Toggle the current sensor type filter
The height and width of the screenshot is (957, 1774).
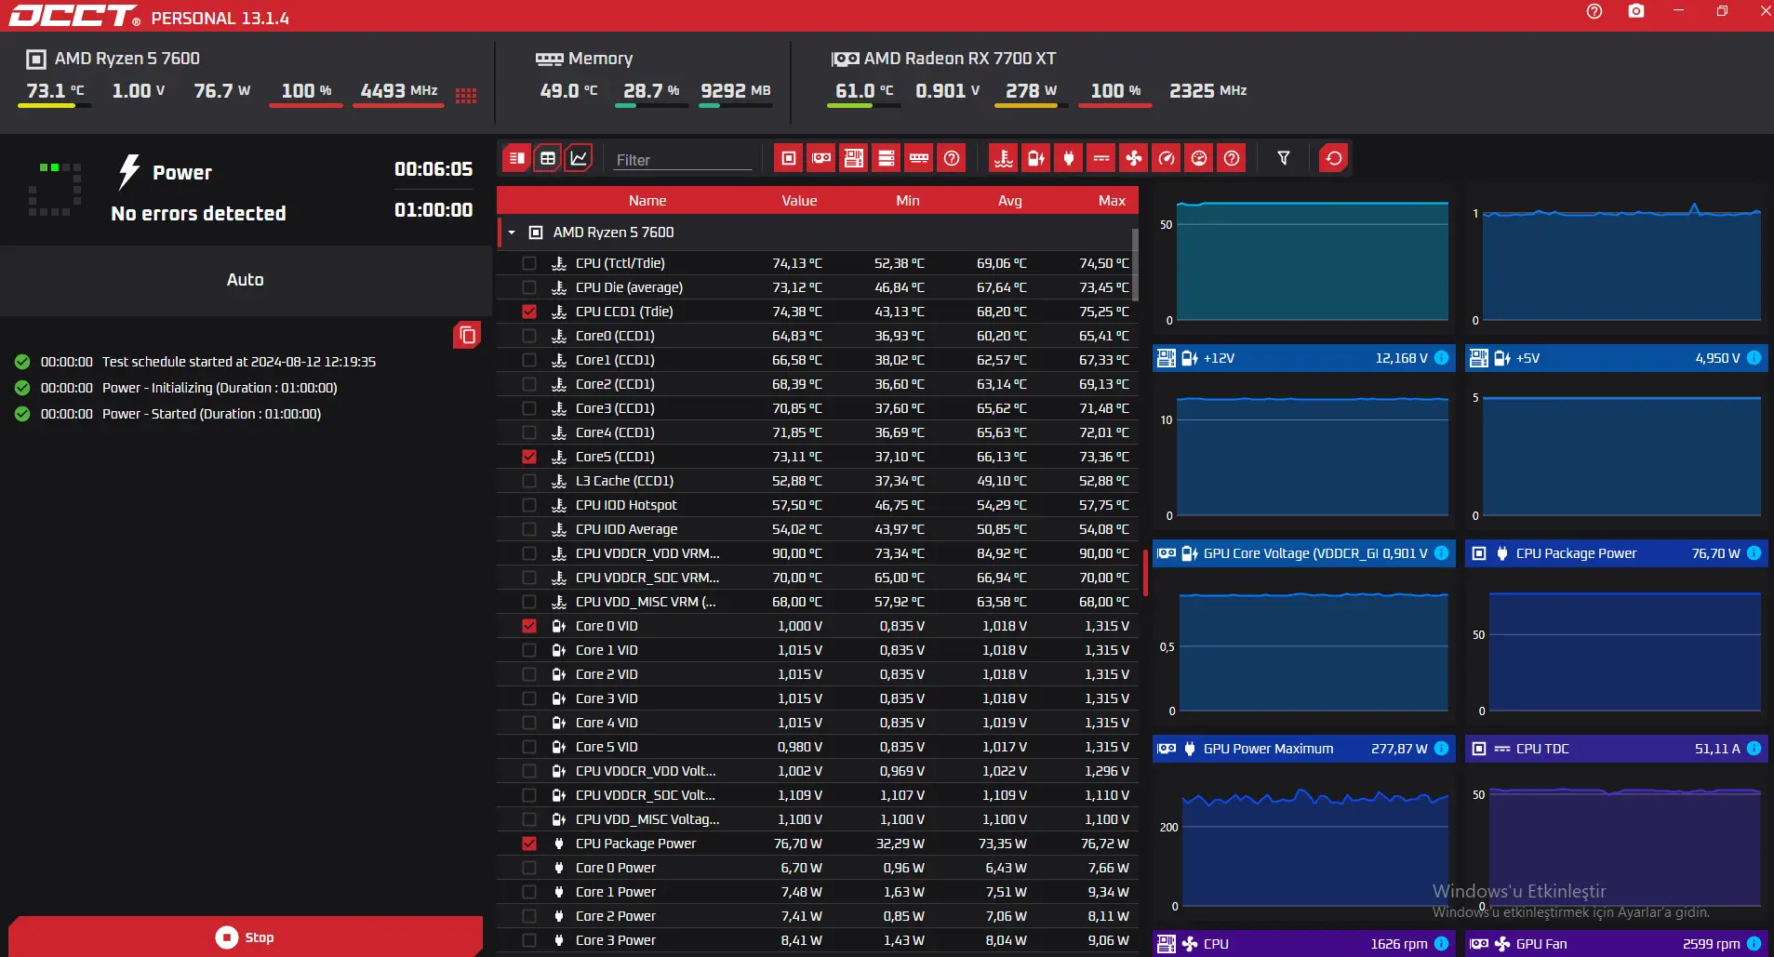click(1101, 158)
